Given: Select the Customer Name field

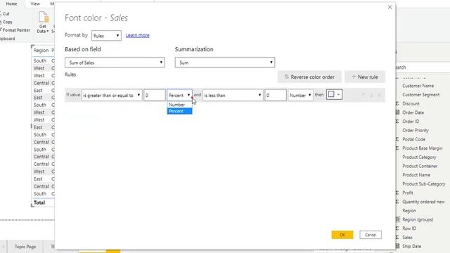Looking at the screenshot, I should tap(418, 86).
